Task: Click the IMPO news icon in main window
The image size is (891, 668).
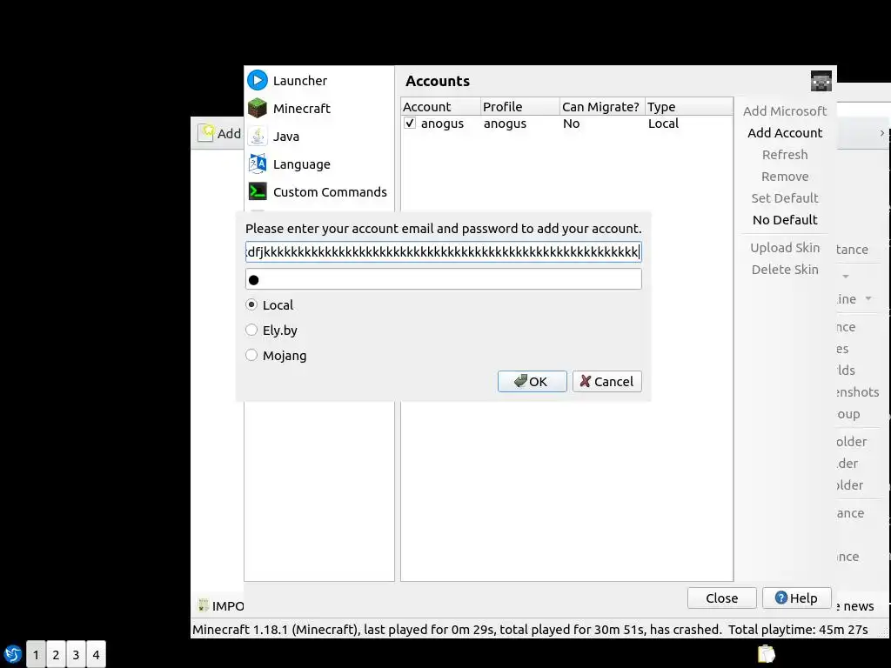Action: click(x=203, y=605)
